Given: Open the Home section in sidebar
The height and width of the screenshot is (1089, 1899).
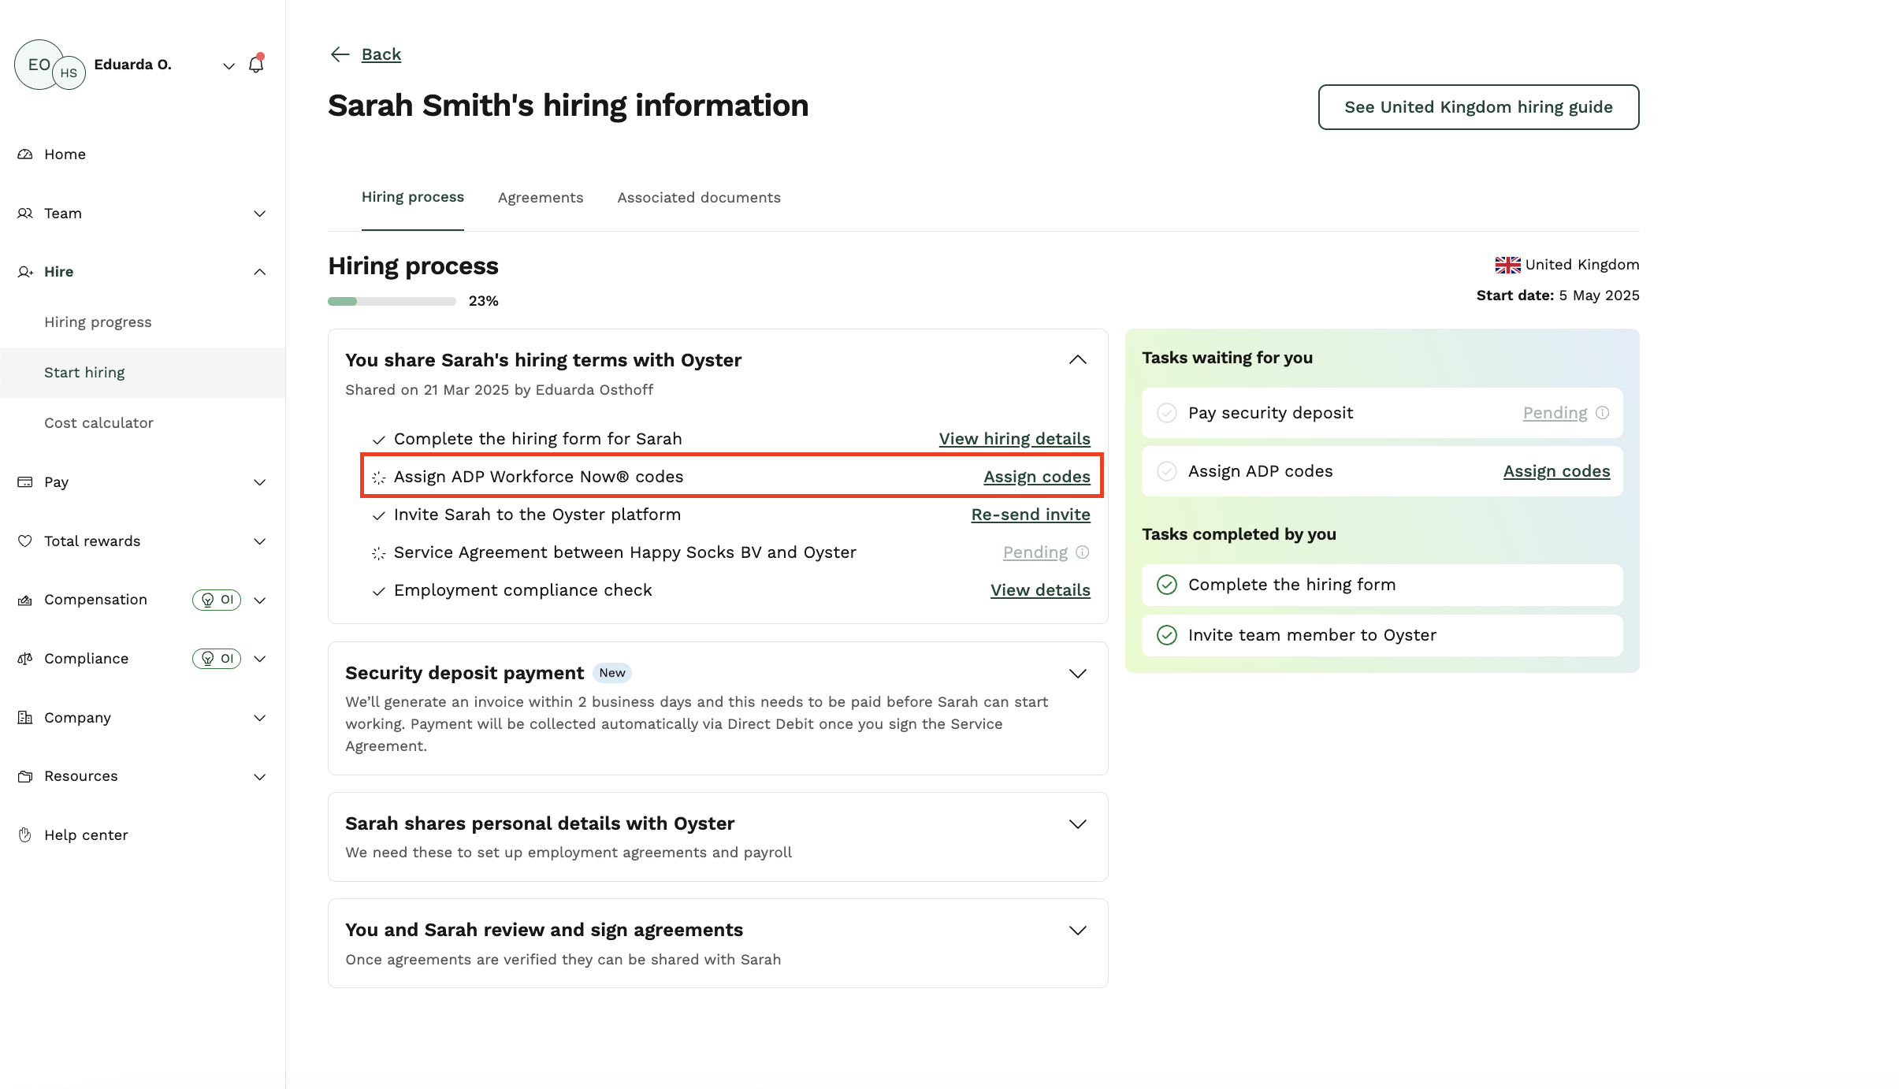Looking at the screenshot, I should (x=24, y=154).
